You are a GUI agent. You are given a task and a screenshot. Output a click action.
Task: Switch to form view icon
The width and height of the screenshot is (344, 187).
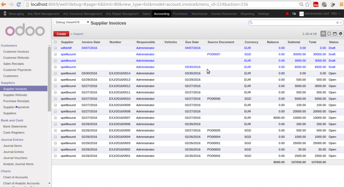point(329,34)
